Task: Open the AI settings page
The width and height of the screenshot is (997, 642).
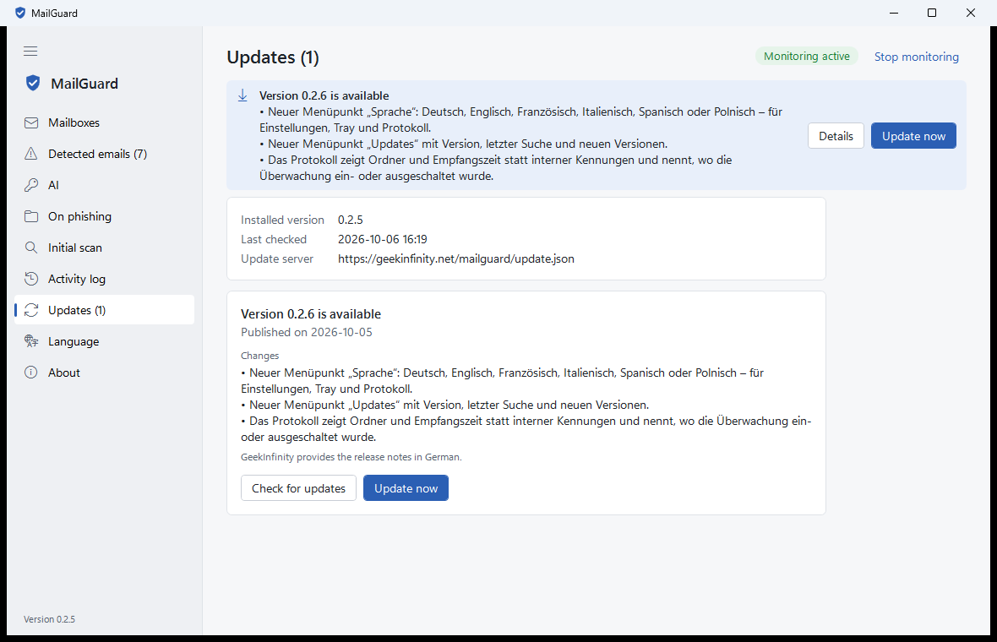Action: (104, 185)
